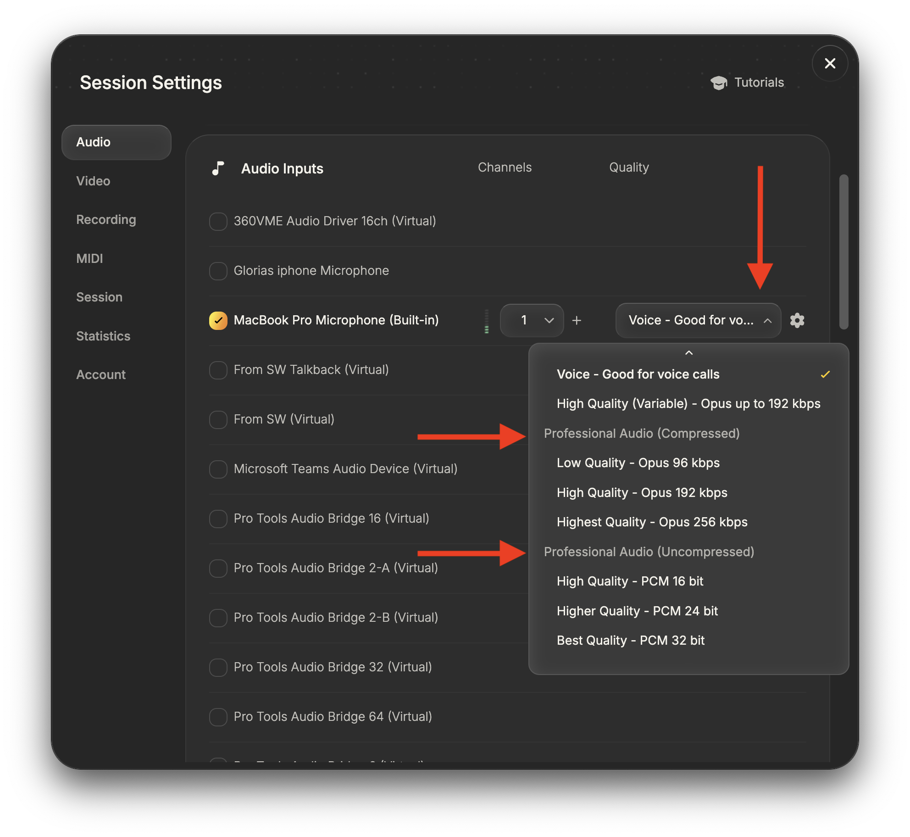Image resolution: width=910 pixels, height=837 pixels.
Task: Enable the Glorias iphone Microphone input
Action: (x=218, y=271)
